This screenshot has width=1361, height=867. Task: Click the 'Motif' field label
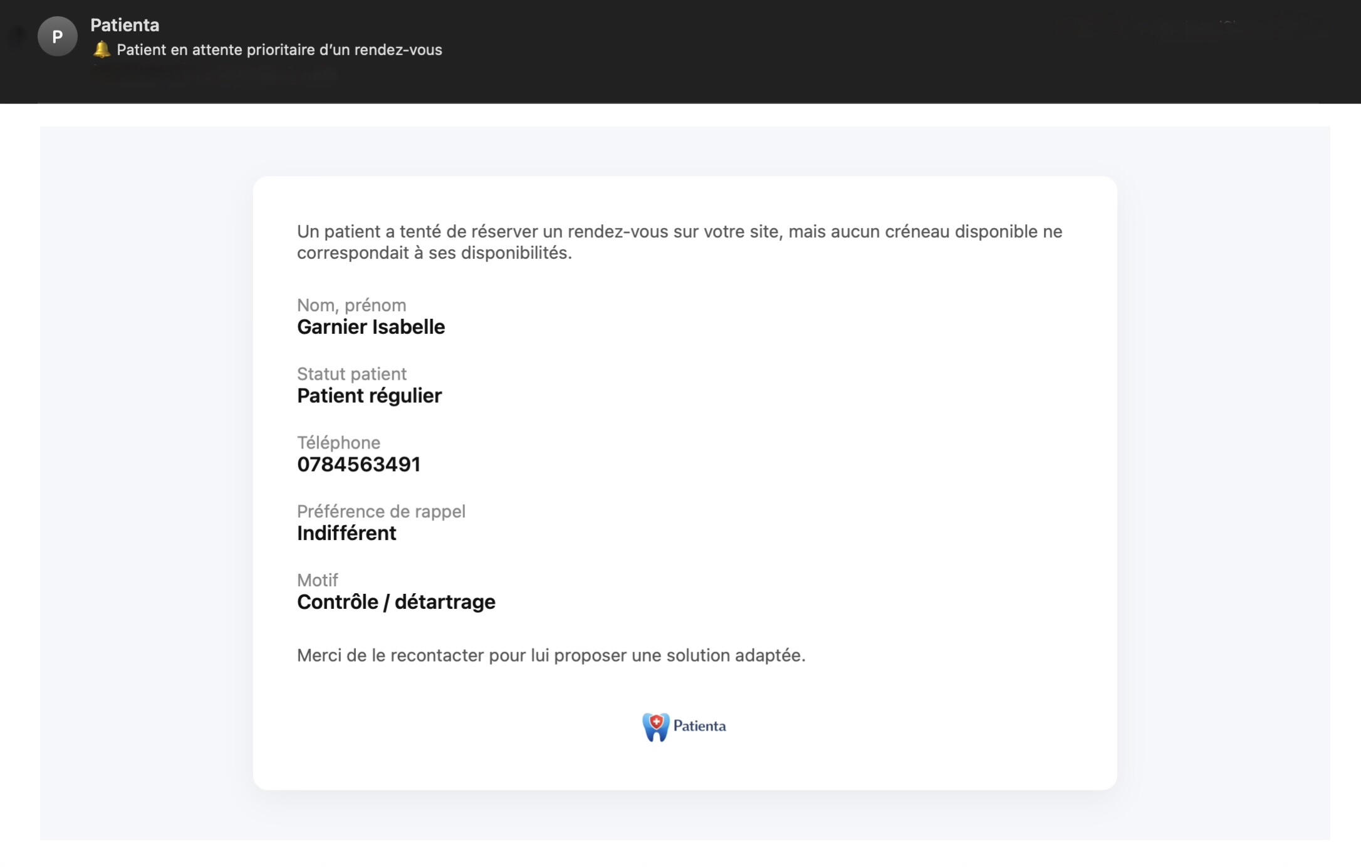(317, 580)
